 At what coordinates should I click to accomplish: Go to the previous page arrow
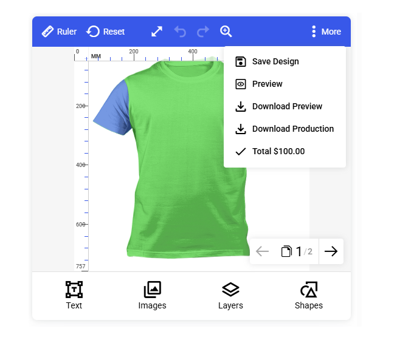coord(262,251)
